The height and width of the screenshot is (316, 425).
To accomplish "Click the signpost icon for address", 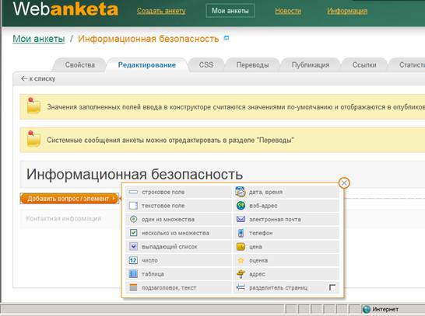I will [241, 274].
